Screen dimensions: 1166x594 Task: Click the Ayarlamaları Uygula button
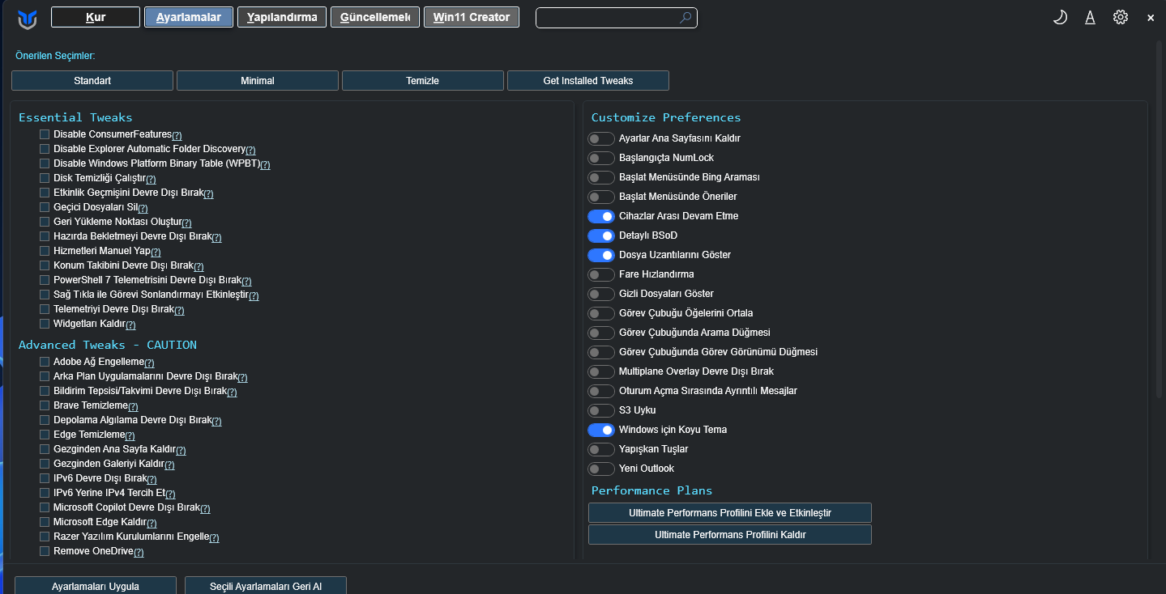pos(95,586)
